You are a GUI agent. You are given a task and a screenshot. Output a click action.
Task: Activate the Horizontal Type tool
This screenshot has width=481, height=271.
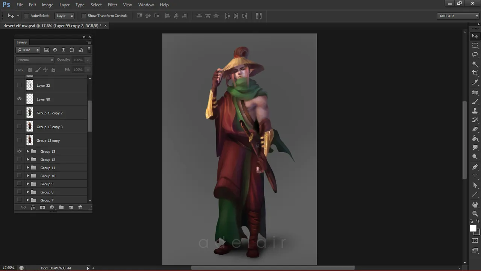coord(475,176)
